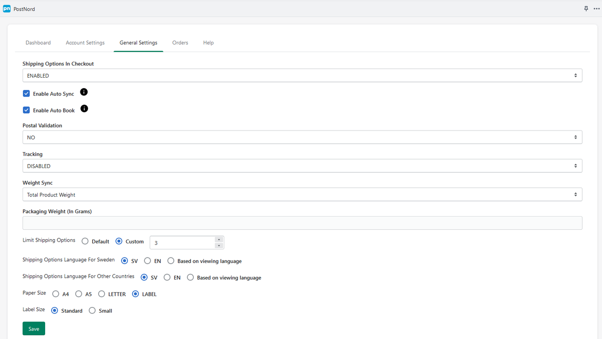Enable the Enable Auto Sync checkbox
Viewport: 602px width, 339px height.
[x=26, y=93]
